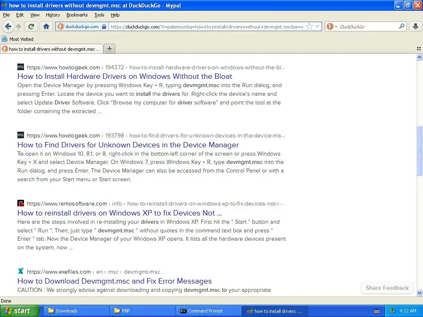Viewport: 423px width, 317px height.
Task: Click the scrollbar down arrow
Action: (419, 293)
